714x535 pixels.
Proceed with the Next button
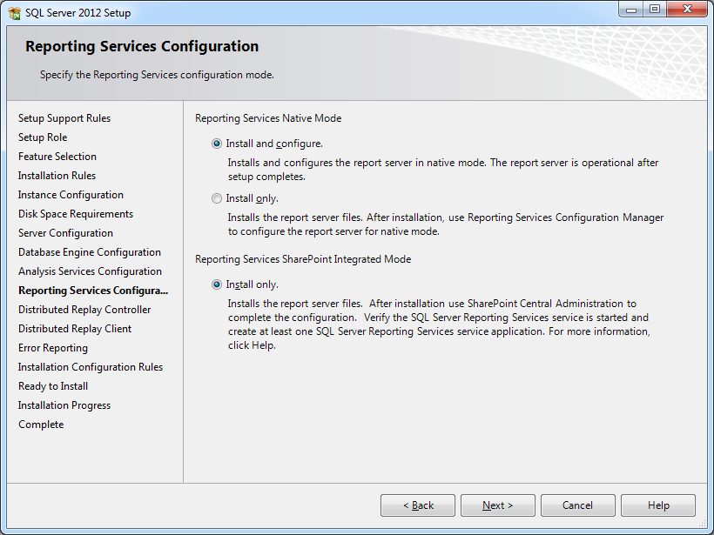coord(498,505)
